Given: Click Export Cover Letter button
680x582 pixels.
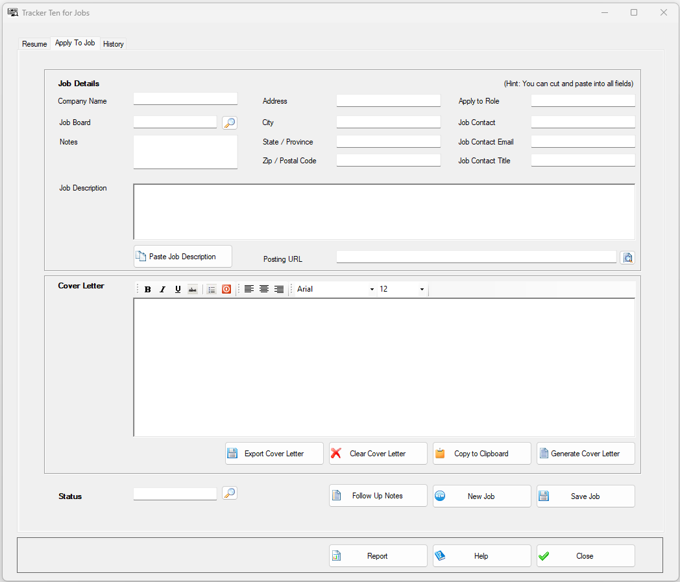Looking at the screenshot, I should [274, 454].
